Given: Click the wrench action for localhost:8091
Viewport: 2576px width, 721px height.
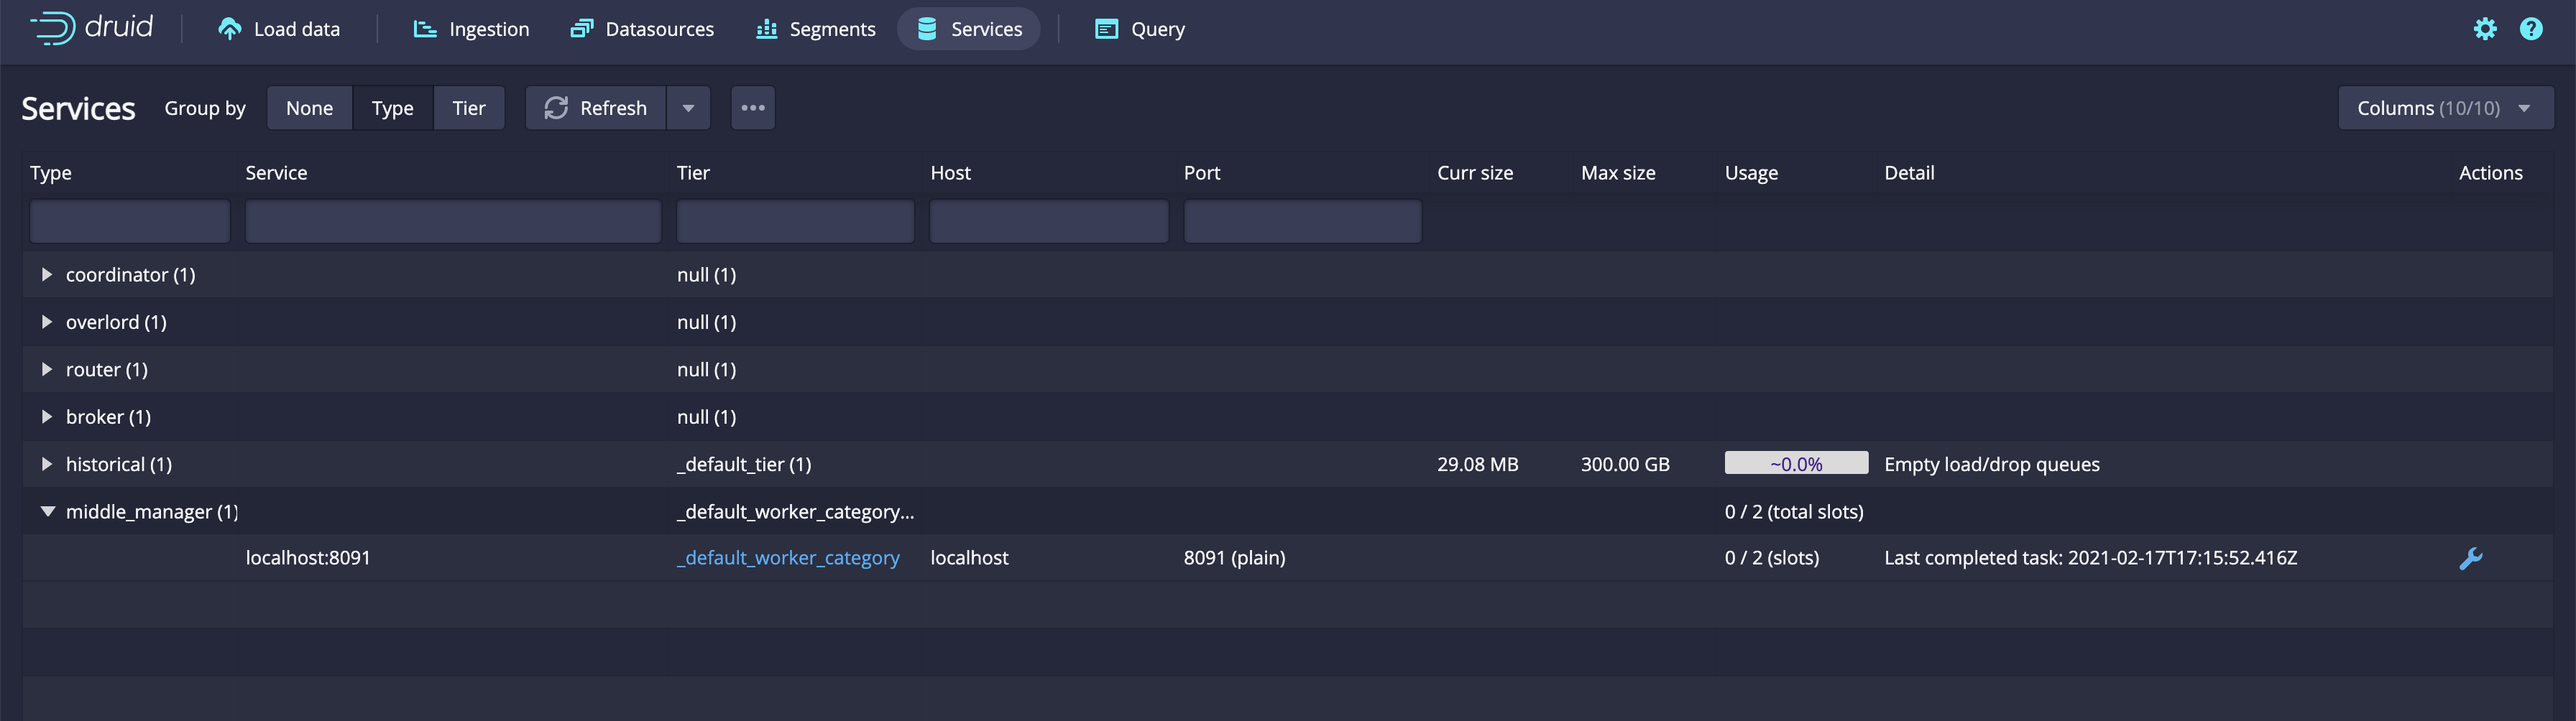Looking at the screenshot, I should point(2470,558).
